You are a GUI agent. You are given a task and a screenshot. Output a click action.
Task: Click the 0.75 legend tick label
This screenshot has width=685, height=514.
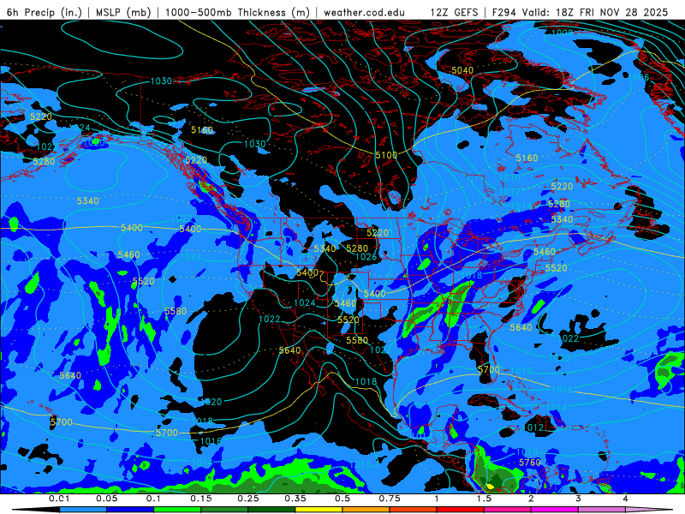point(390,499)
